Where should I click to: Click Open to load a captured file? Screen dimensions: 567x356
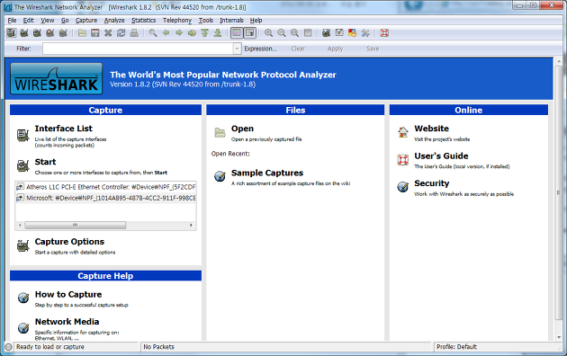tap(242, 129)
